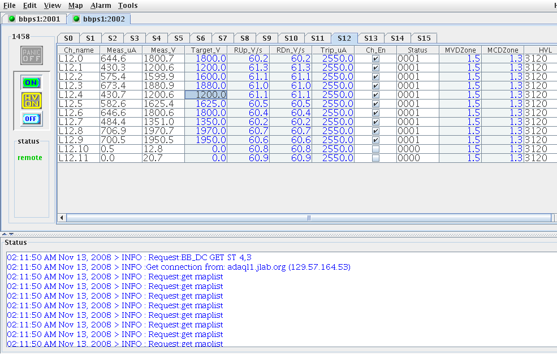Click the horizontal scrollbar thumb under the table
Image resolution: width=557 pixels, height=354 pixels.
click(x=309, y=218)
